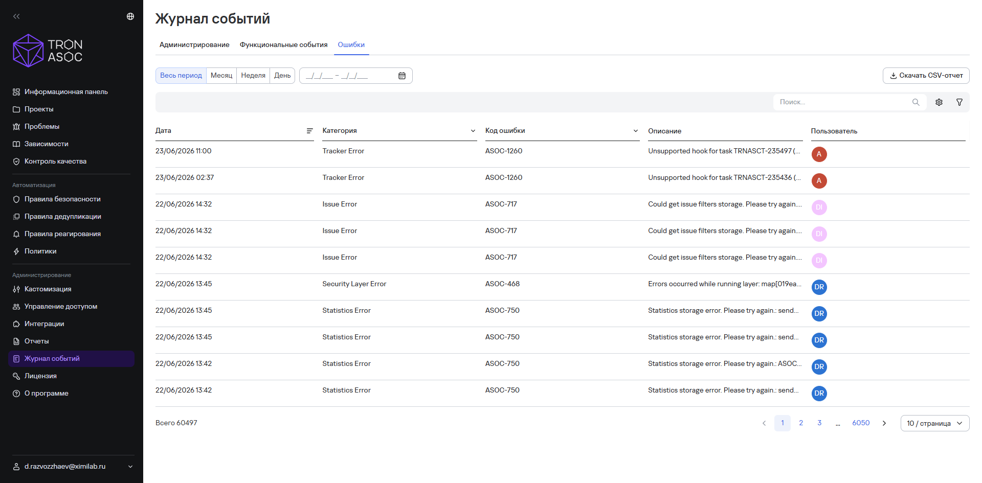Open Правила реагирования

pos(62,234)
